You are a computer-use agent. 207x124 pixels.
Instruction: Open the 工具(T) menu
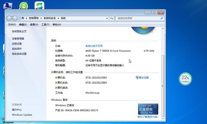(45, 24)
